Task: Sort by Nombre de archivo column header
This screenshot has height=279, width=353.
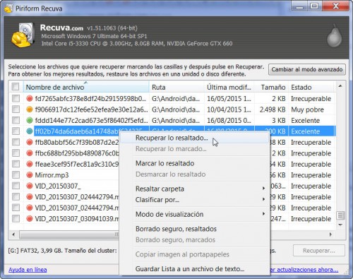Action: (x=86, y=87)
